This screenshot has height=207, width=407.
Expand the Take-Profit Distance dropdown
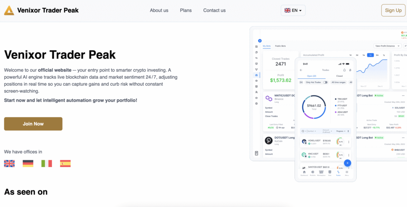point(387,46)
